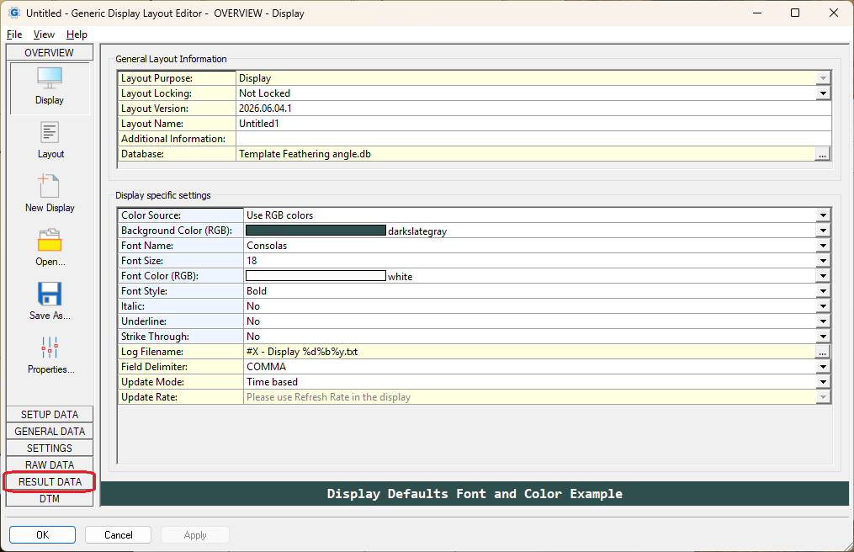
Task: Click the Cancel button
Action: (118, 534)
